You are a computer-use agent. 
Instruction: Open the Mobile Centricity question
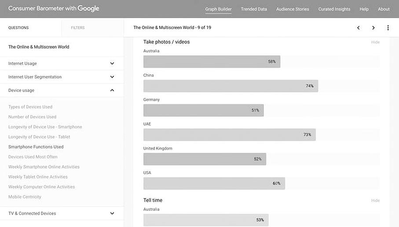25,197
